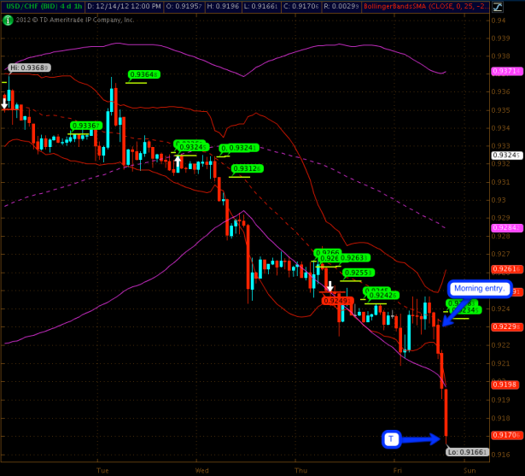Click the 'Wed' label on the time axis
This screenshot has width=525, height=476.
click(202, 470)
